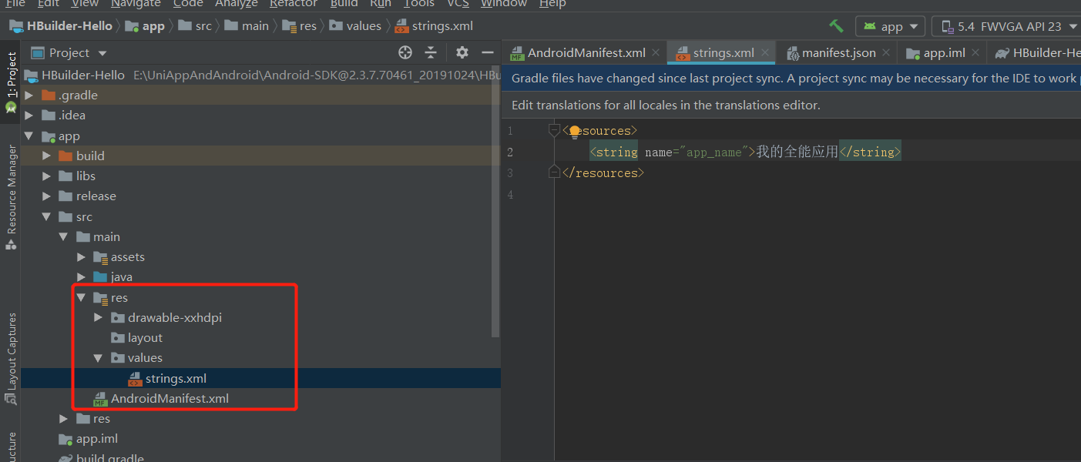Open the Build menu
This screenshot has width=1081, height=462.
coord(344,4)
